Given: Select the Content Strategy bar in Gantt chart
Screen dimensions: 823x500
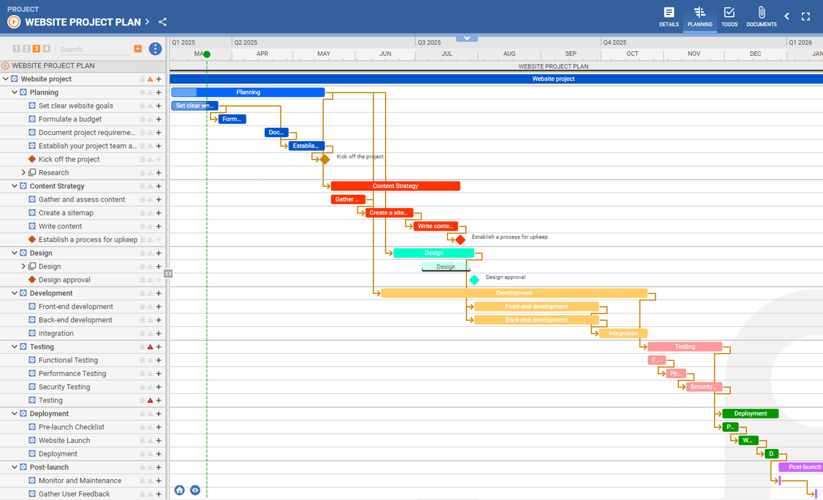Looking at the screenshot, I should click(x=395, y=186).
